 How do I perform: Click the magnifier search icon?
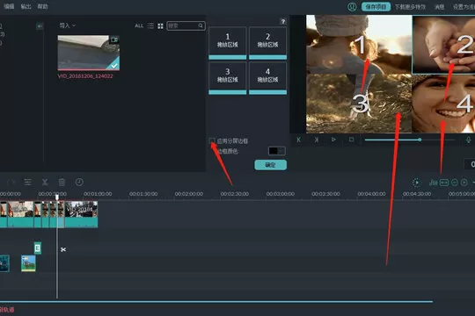click(x=201, y=25)
